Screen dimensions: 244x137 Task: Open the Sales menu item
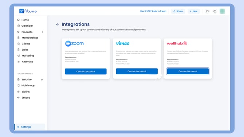point(25,50)
